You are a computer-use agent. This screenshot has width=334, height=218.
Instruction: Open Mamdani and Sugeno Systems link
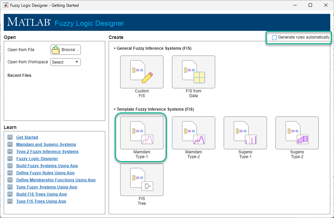point(46,145)
